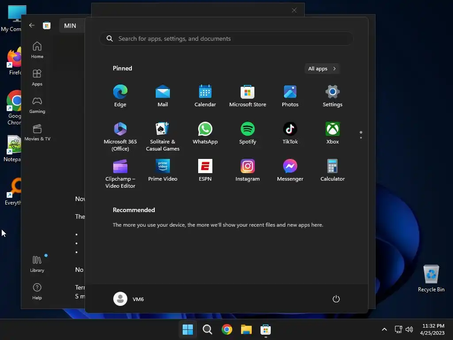The width and height of the screenshot is (453, 340).
Task: Open taskbar Search
Action: tap(207, 329)
